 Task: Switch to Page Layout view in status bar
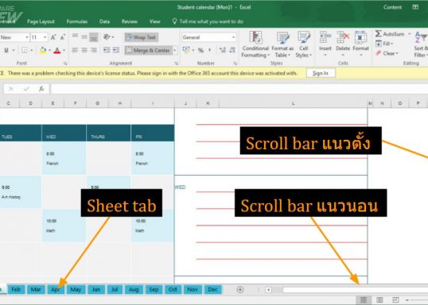tap(379, 299)
